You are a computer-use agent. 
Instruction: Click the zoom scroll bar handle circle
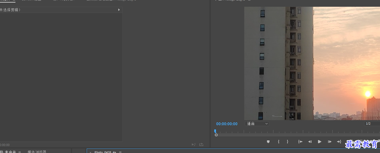click(216, 135)
